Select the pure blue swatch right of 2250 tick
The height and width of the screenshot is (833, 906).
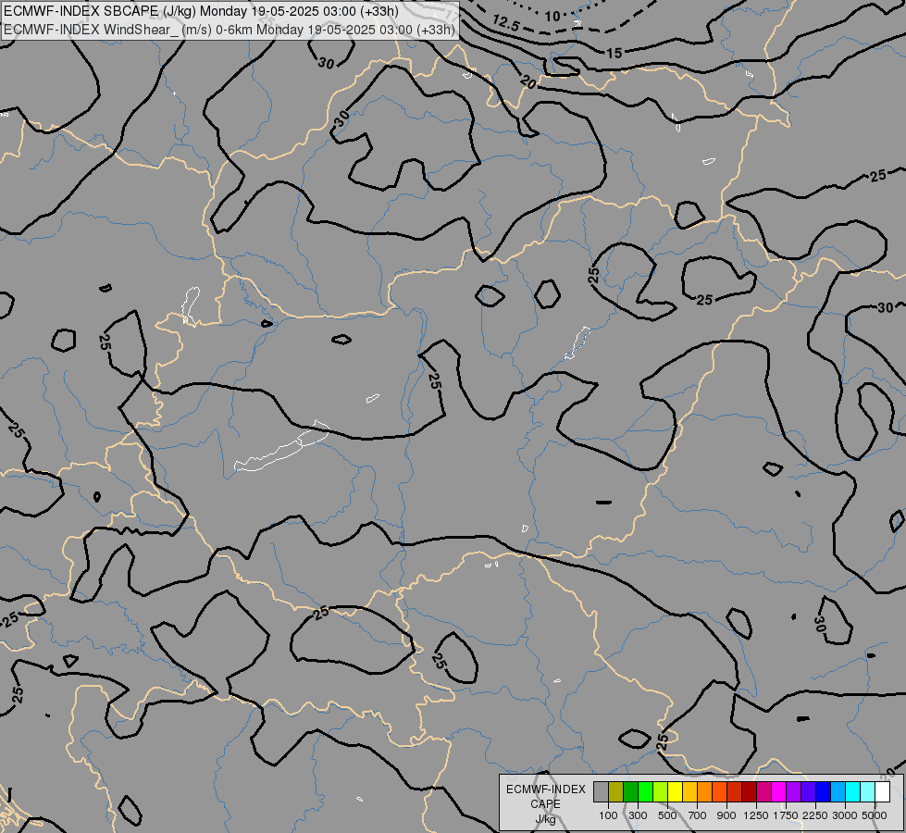(824, 791)
